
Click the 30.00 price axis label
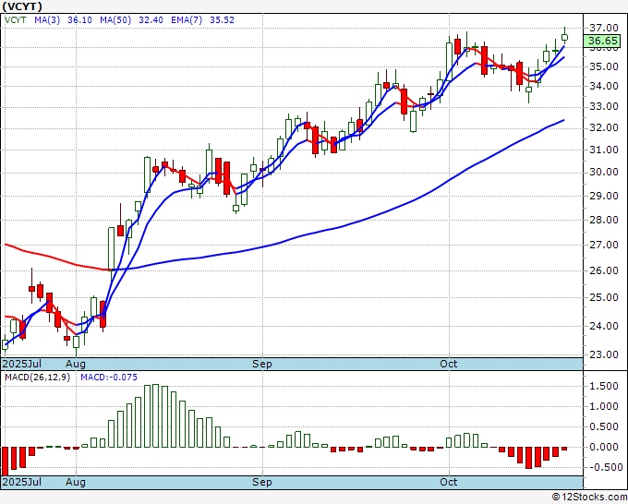tap(604, 172)
